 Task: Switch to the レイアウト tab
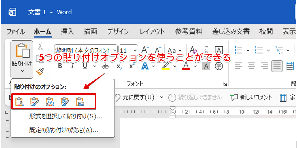pos(152,32)
